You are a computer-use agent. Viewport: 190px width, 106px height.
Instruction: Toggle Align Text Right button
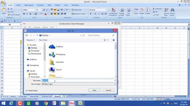58,14
